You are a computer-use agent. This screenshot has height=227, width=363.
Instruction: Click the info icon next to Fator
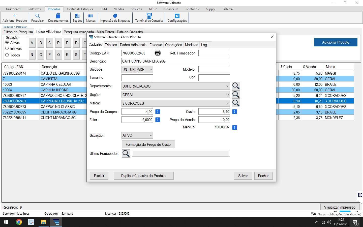[158, 120]
